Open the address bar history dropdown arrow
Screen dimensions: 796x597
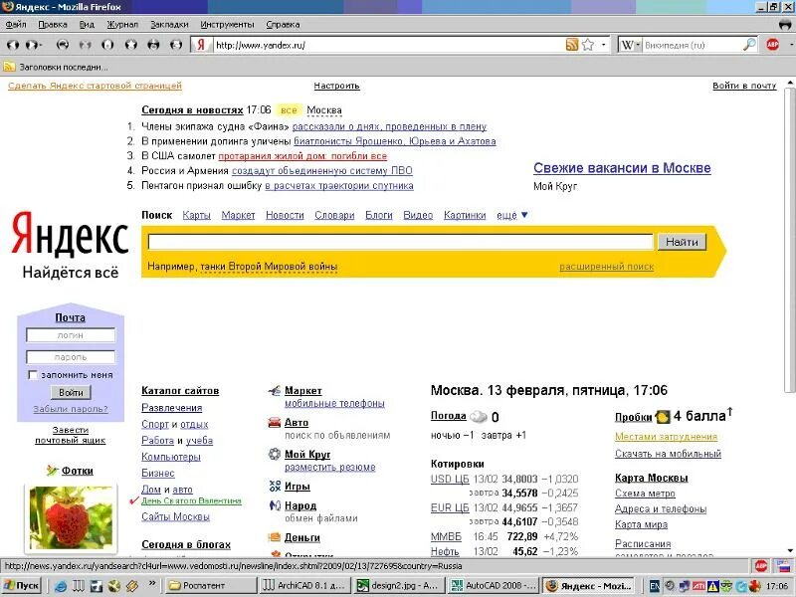point(604,45)
